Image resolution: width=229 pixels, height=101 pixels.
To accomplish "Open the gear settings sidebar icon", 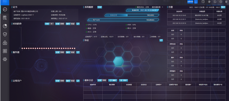I will (x=5, y=59).
